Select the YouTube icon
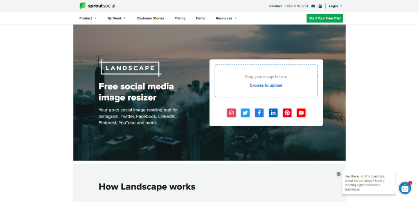 tap(301, 113)
